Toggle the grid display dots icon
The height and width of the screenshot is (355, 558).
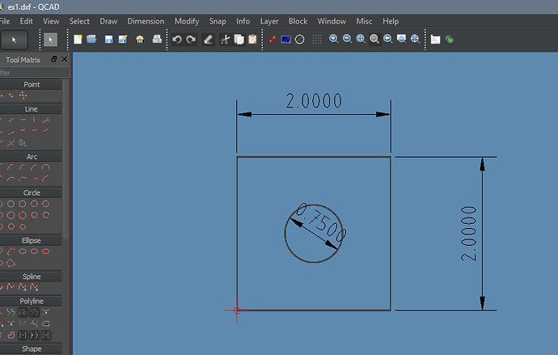tap(317, 39)
